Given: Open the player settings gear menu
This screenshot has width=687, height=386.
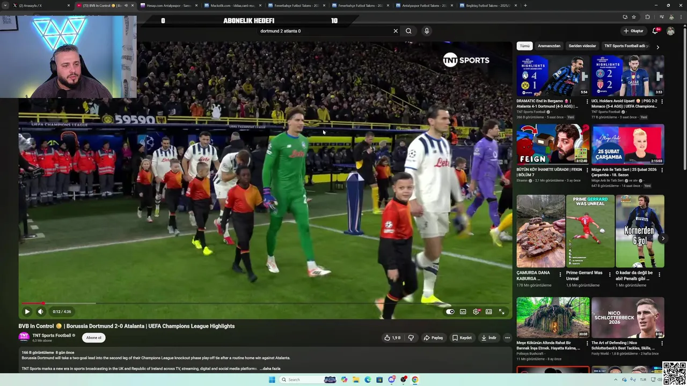Looking at the screenshot, I should pyautogui.click(x=476, y=311).
